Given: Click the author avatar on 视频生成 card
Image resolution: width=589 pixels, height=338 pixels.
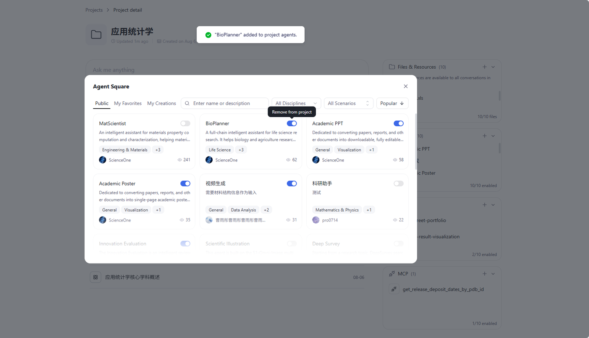Looking at the screenshot, I should click(x=209, y=220).
